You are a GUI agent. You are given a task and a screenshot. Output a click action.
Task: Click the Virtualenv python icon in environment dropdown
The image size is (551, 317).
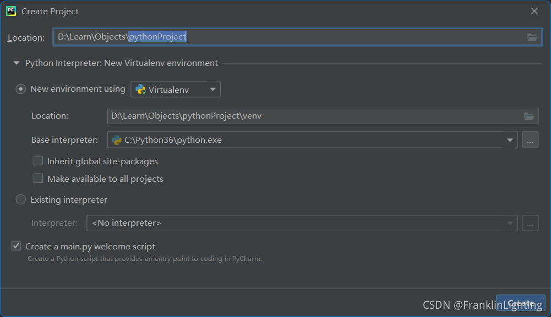(140, 90)
